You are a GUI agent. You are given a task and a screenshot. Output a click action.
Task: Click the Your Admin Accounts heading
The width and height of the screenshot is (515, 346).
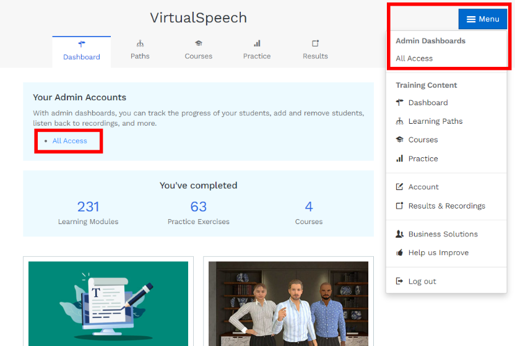pos(79,98)
